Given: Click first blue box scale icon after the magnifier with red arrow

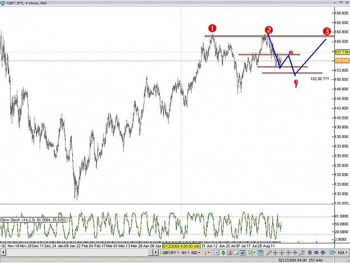Looking at the screenshot, I should pos(310,253).
